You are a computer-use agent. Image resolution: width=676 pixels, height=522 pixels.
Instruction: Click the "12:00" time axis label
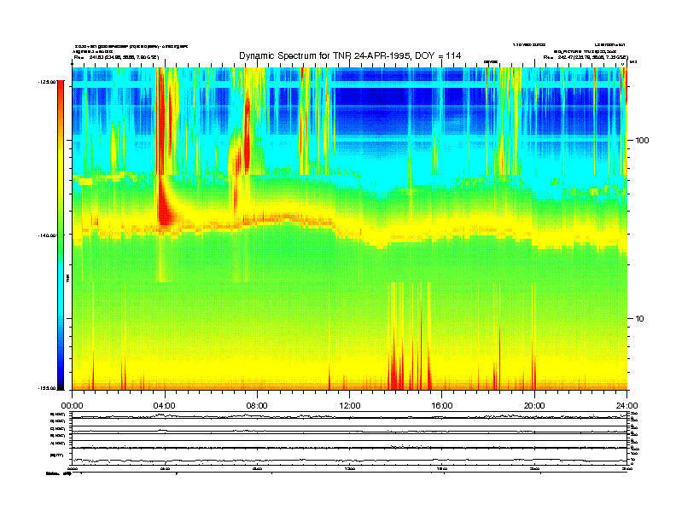350,406
